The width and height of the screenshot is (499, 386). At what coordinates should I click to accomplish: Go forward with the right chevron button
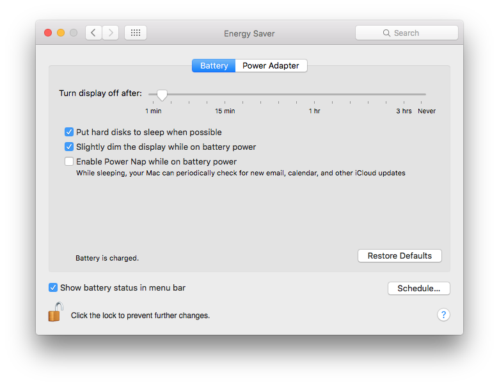coord(111,33)
